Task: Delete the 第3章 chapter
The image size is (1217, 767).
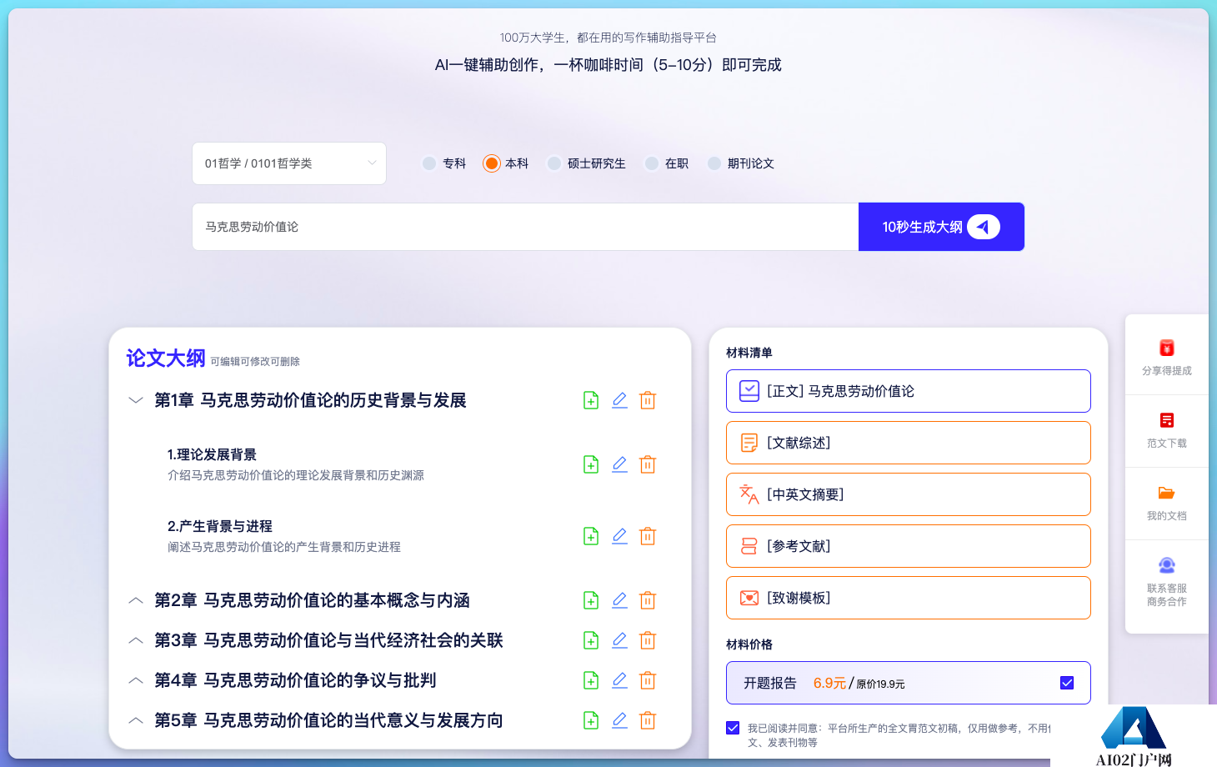Action: tap(648, 640)
